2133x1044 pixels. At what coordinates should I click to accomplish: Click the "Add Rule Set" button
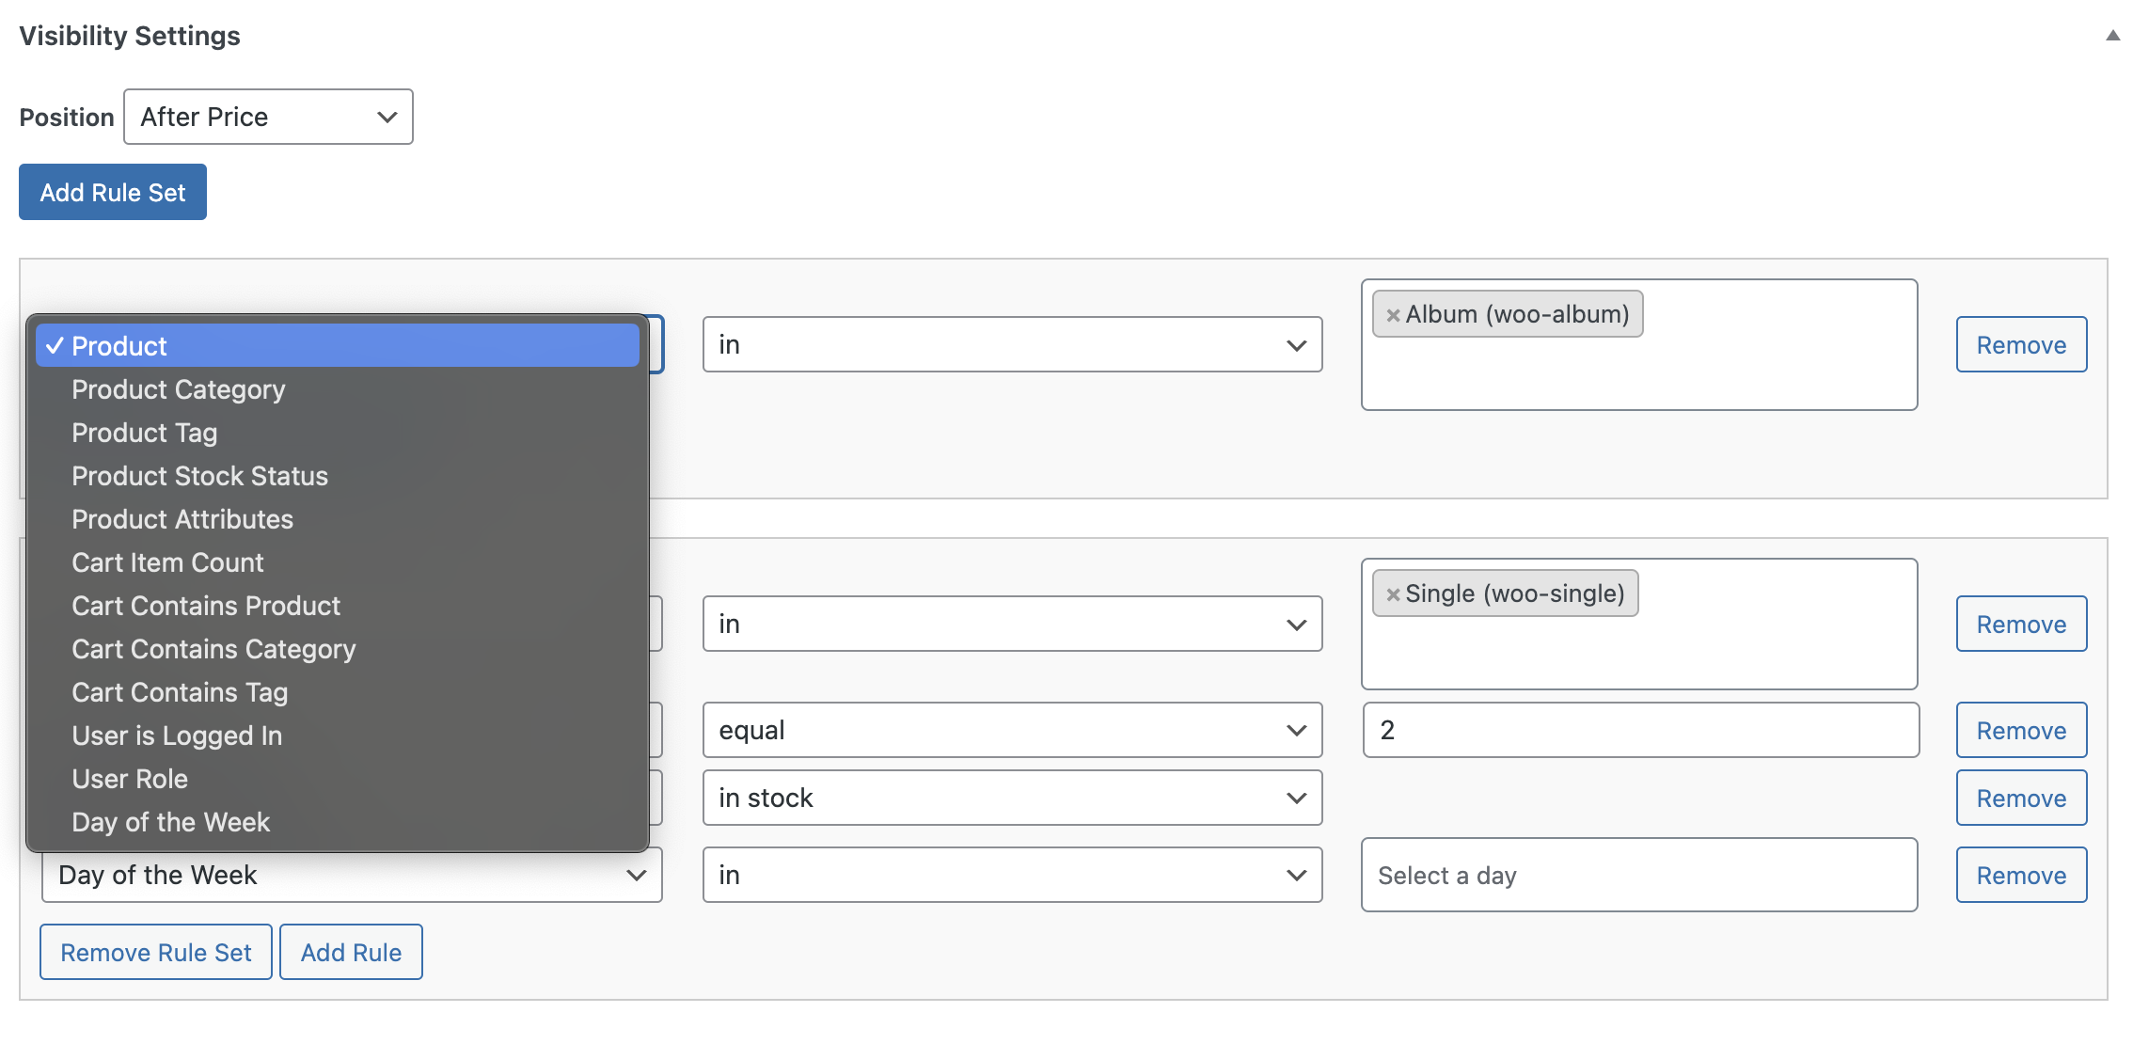coord(112,192)
